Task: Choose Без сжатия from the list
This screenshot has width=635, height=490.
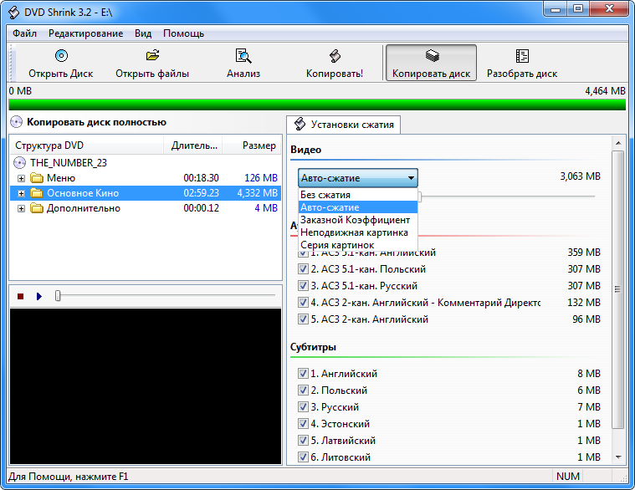Action: click(358, 195)
